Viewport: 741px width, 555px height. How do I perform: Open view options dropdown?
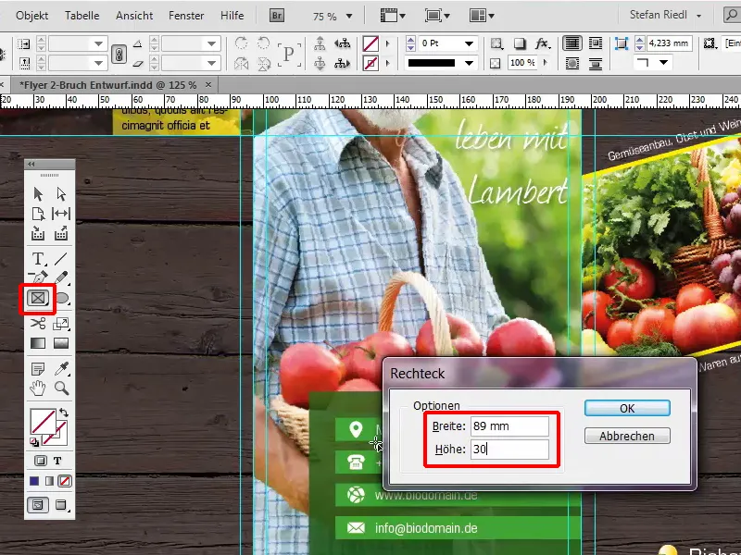pos(393,16)
